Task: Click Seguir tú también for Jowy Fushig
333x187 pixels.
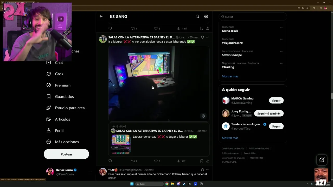Action: [269, 113]
